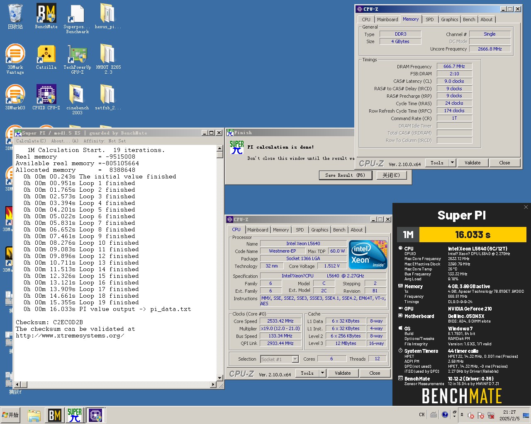Click Validate in the CPU-Z Processor window
The image size is (531, 424).
(x=343, y=373)
